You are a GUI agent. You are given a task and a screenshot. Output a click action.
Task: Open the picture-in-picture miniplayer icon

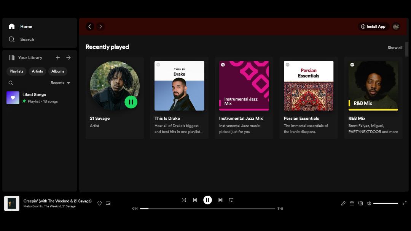coord(108,203)
